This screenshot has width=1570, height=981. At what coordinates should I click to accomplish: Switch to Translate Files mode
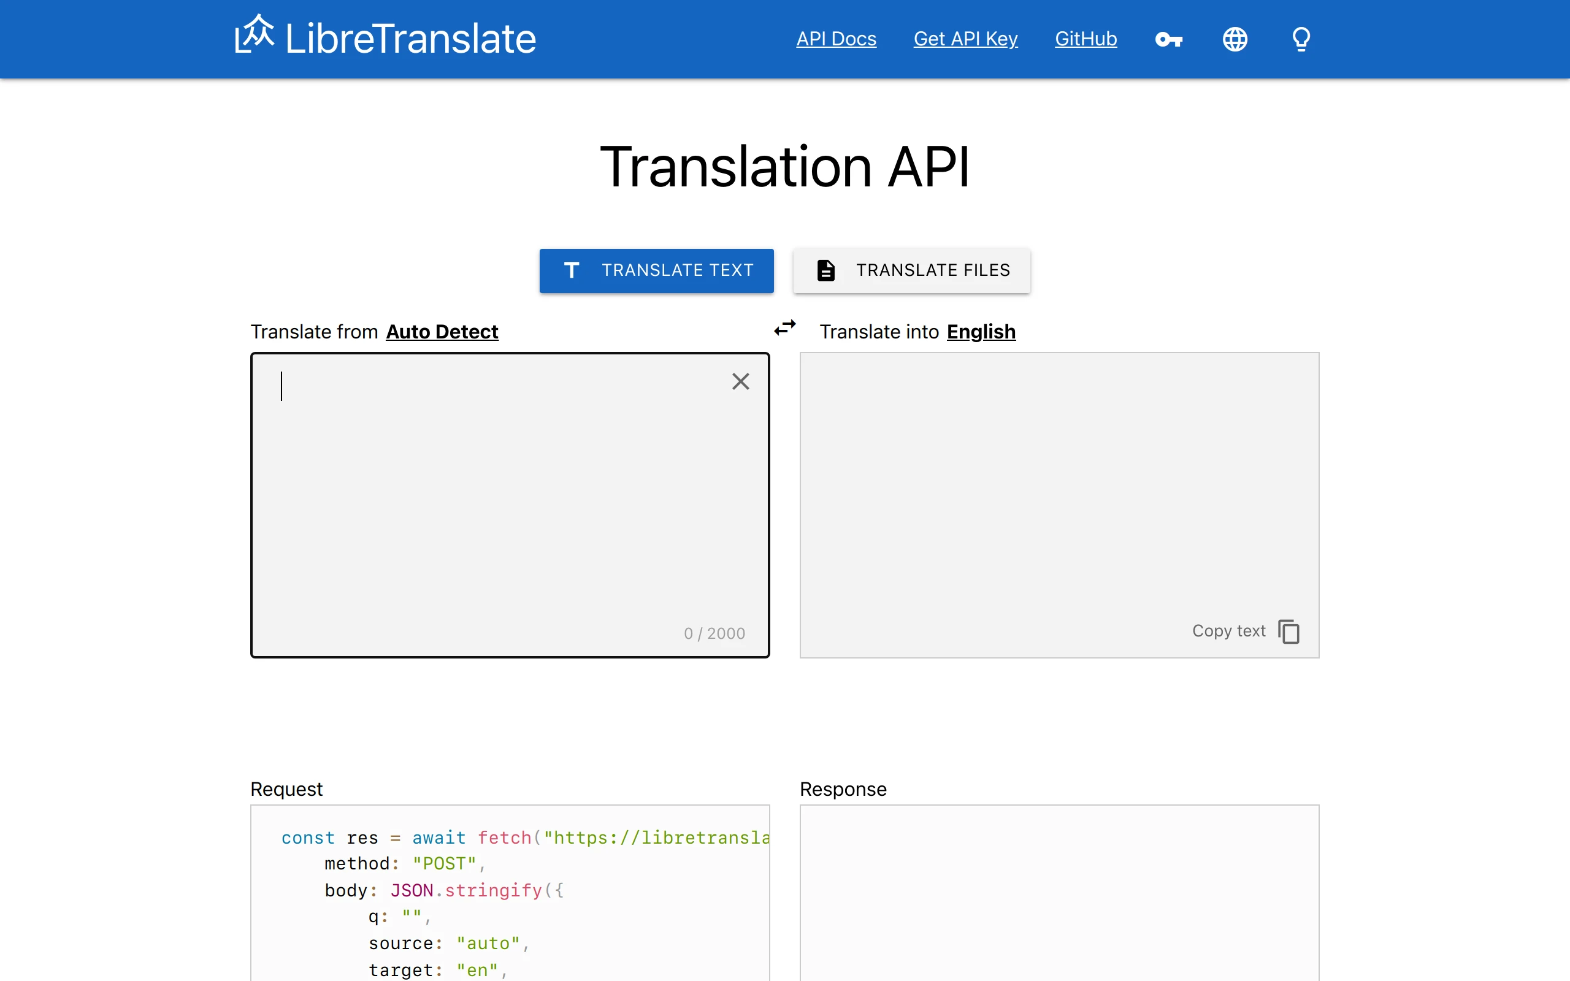(x=910, y=270)
